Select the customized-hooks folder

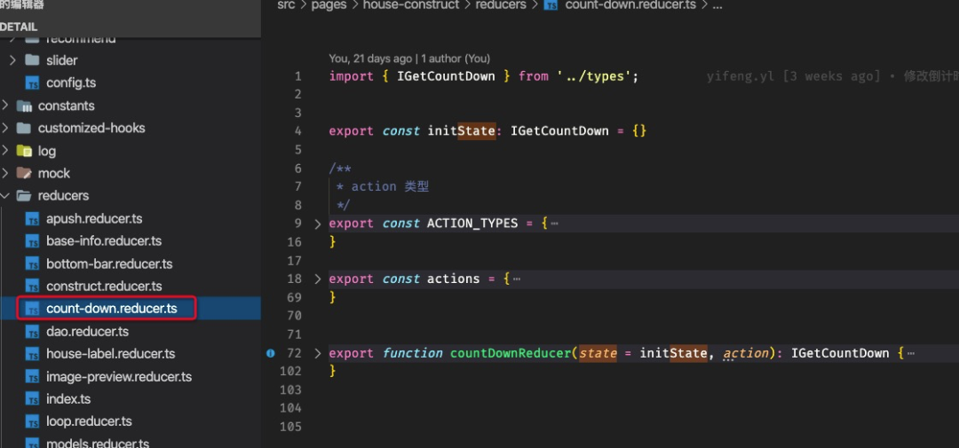91,129
